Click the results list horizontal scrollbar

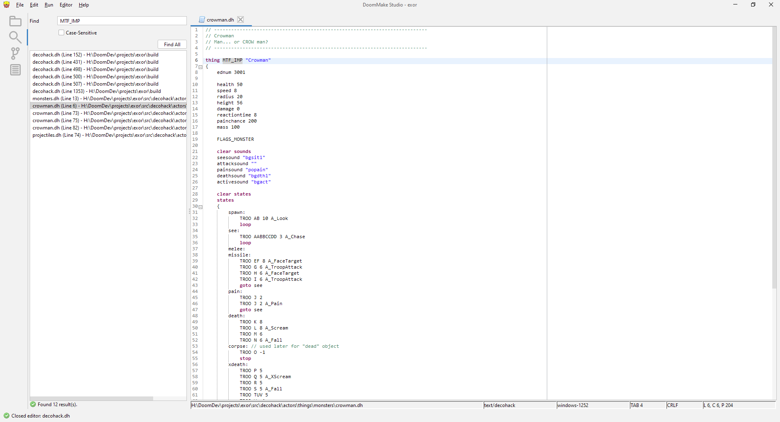[91, 398]
